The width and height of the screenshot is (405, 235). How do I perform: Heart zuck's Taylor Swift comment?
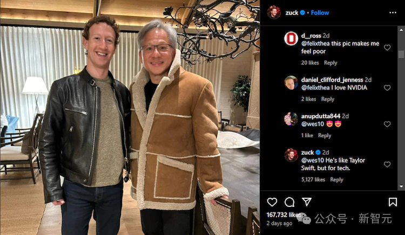point(387,164)
